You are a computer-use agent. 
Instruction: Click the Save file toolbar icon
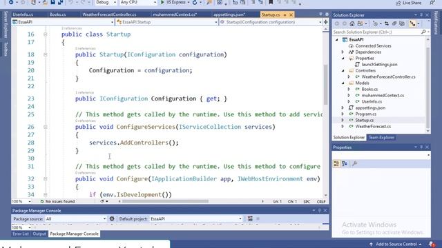pyautogui.click(x=52, y=2)
